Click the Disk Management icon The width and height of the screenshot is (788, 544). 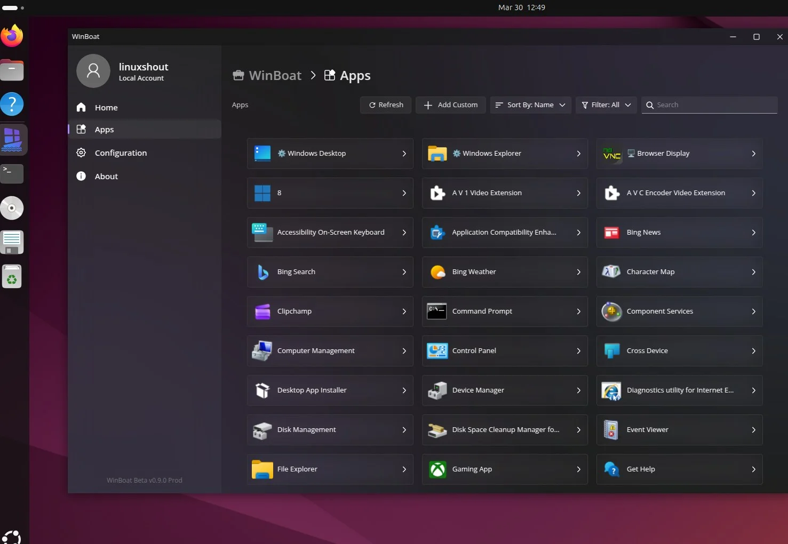(x=262, y=430)
